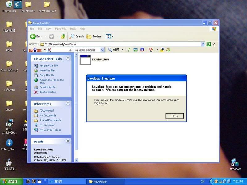Click the green checkmark icon in Baidu toolbar

[168, 50]
